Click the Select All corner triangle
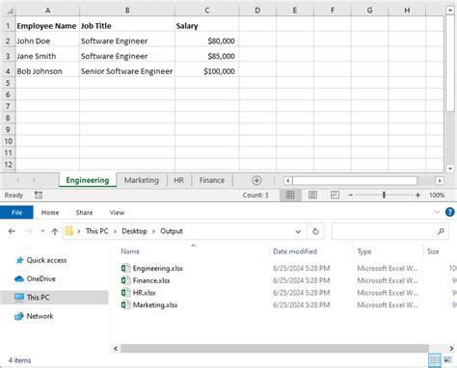 coord(10,11)
